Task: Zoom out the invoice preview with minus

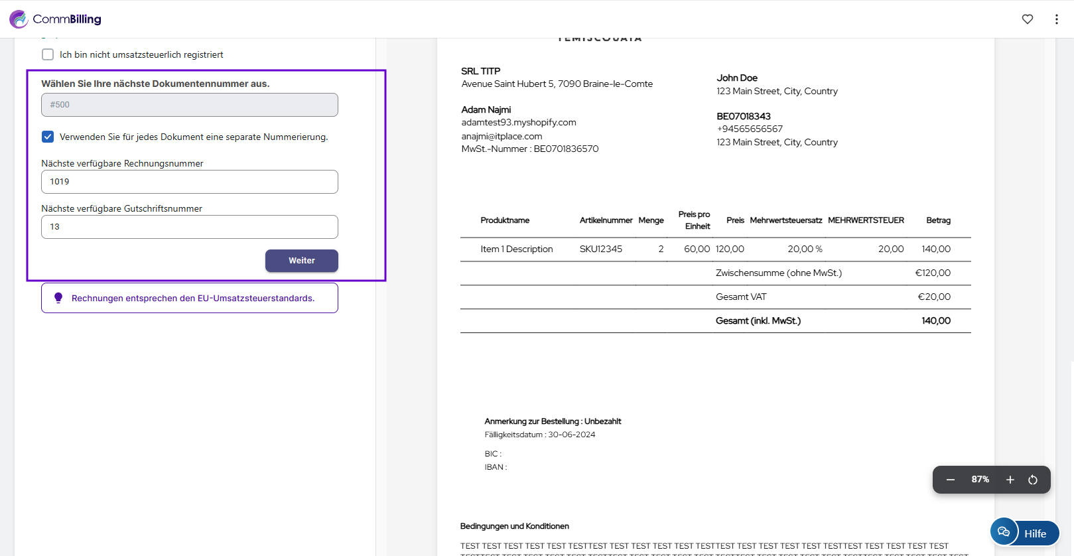Action: 950,480
